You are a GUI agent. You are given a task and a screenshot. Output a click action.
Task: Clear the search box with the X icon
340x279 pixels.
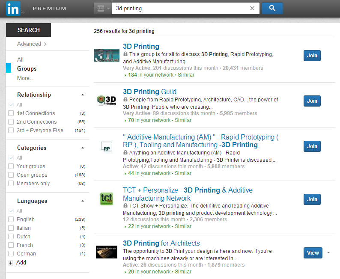click(x=252, y=9)
